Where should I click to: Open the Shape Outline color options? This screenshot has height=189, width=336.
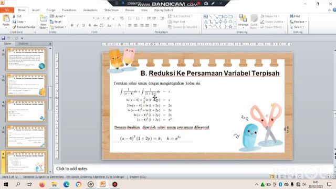click(273, 22)
